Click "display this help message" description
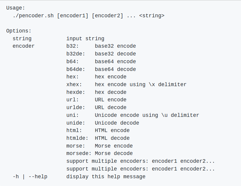 (x=106, y=176)
